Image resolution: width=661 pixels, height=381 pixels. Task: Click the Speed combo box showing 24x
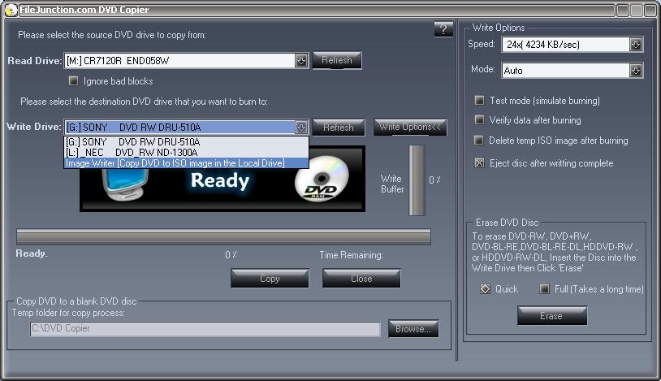(572, 45)
